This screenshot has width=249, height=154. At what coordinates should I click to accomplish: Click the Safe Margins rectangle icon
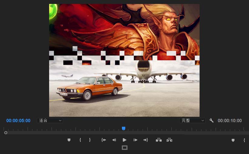[125, 148]
